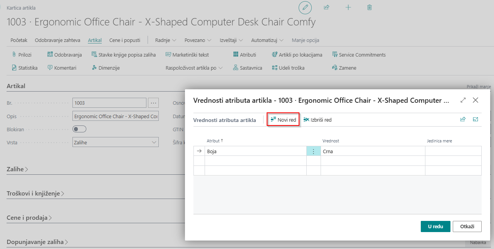Toggle the Blokiran switch
Screen dimensions: 494x249
[79, 129]
